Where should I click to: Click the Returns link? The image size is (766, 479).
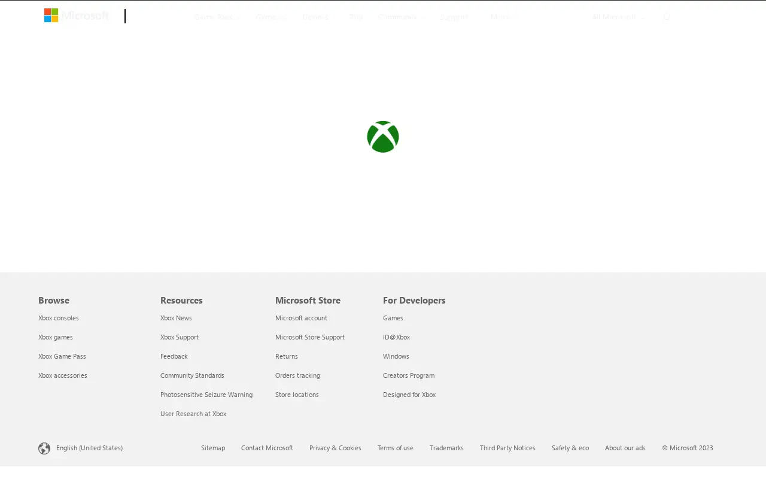287,356
